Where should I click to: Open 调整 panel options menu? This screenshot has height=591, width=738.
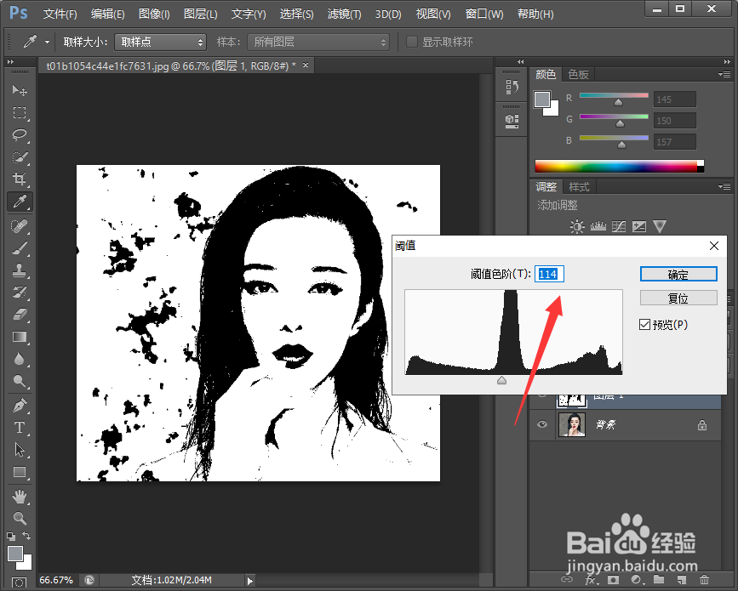point(724,187)
